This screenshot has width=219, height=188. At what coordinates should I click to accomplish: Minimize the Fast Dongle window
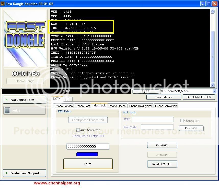click(203, 4)
